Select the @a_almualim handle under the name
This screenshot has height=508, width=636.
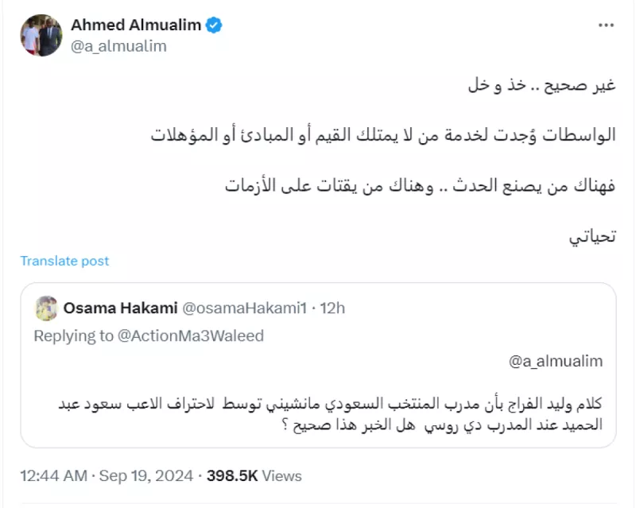pos(121,45)
